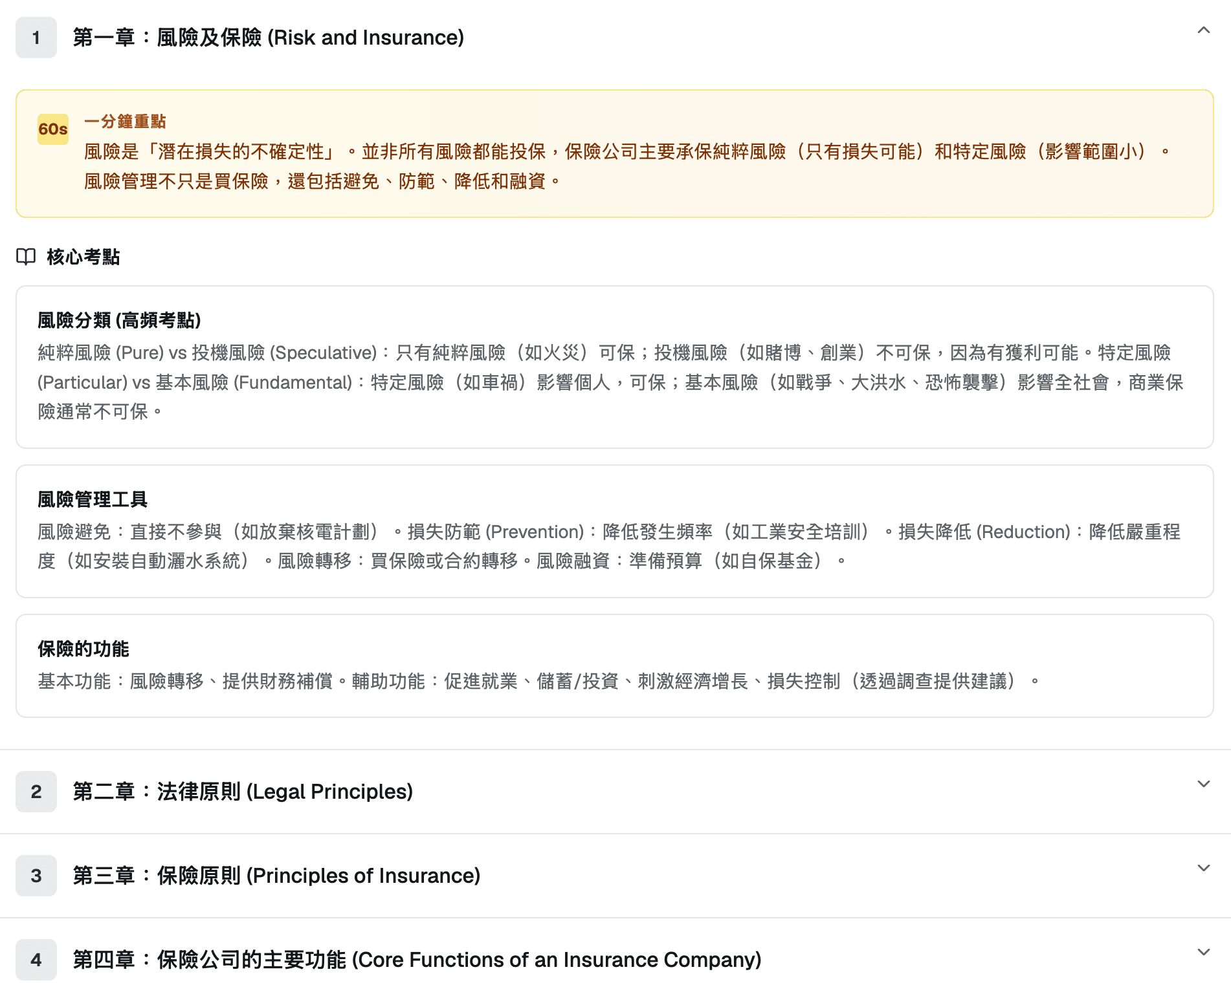This screenshot has height=996, width=1231.
Task: Open chapter title 第四章：保險公司的主要功能
Action: coord(417,960)
